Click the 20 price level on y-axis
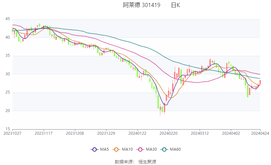271x165 pixels. tap(8, 111)
